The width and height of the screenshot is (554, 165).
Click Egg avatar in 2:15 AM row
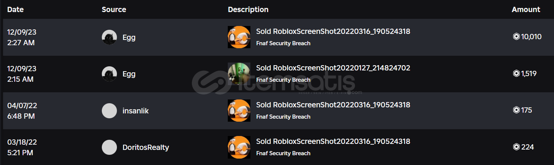click(x=109, y=74)
